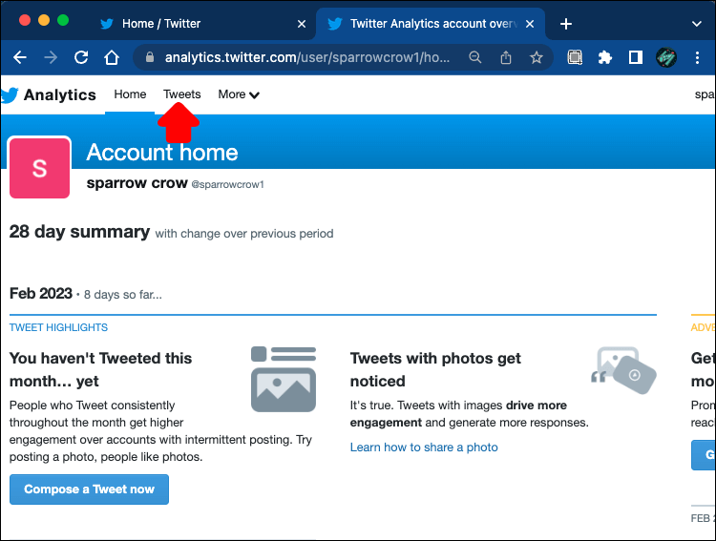Bookmark this page with the star icon
The width and height of the screenshot is (716, 541).
tap(537, 57)
